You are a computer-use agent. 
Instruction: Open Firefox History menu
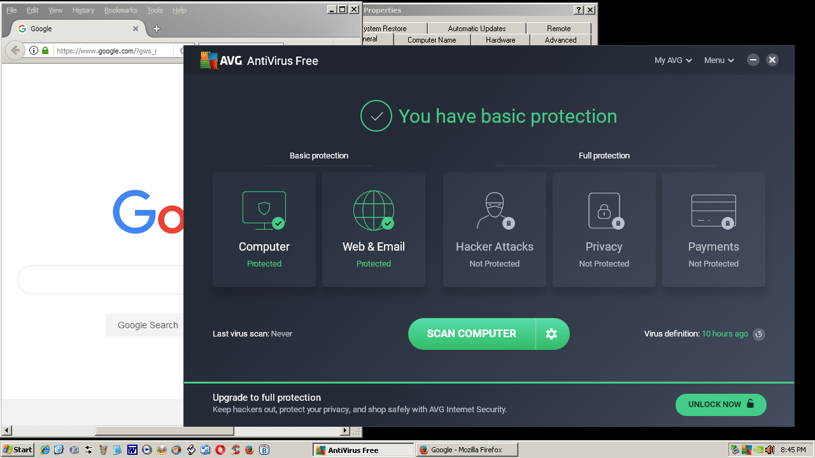pyautogui.click(x=83, y=10)
